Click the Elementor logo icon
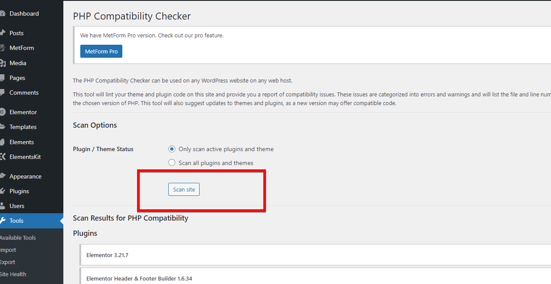The height and width of the screenshot is (284, 551). coord(2,112)
